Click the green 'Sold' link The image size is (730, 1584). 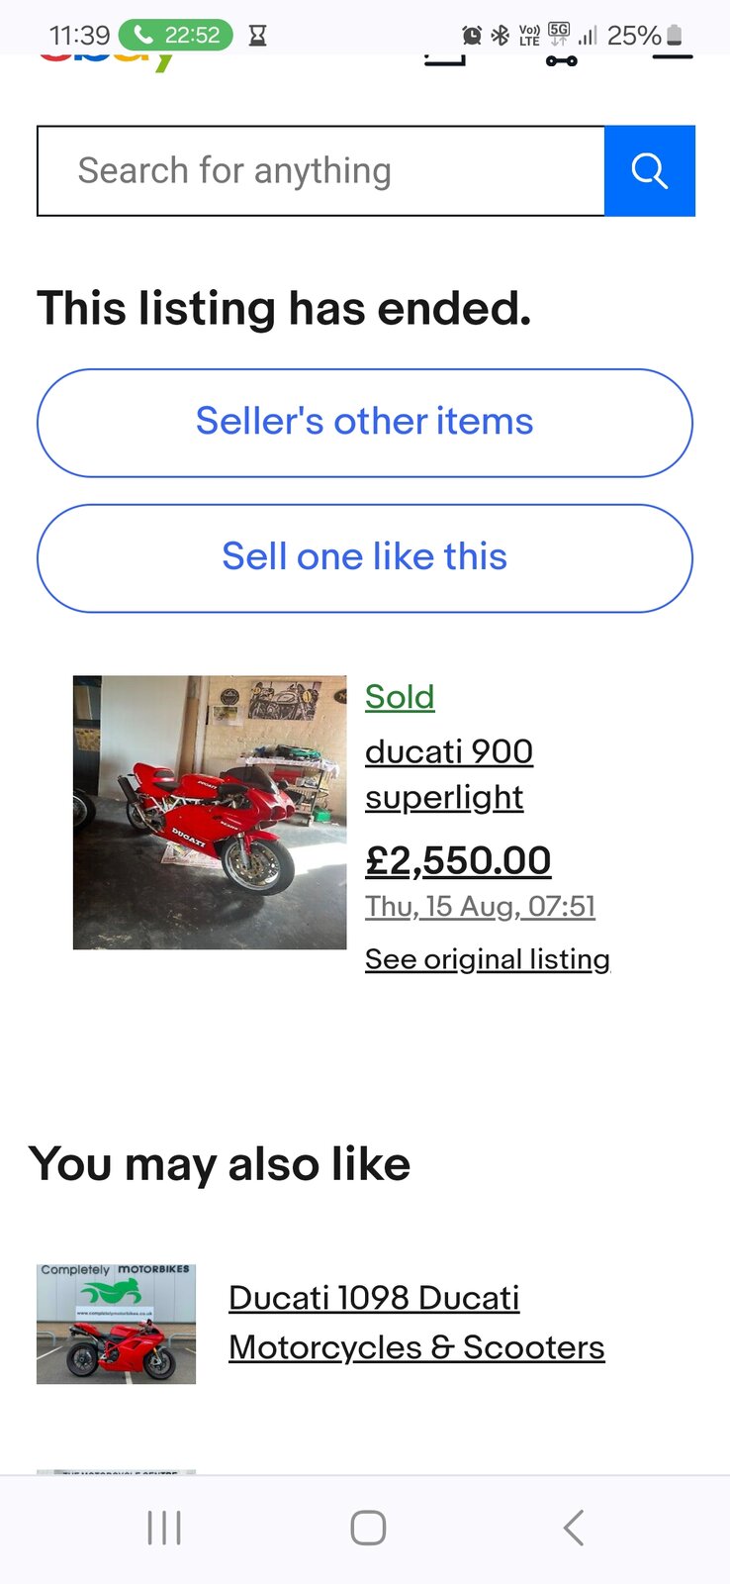pyautogui.click(x=400, y=697)
